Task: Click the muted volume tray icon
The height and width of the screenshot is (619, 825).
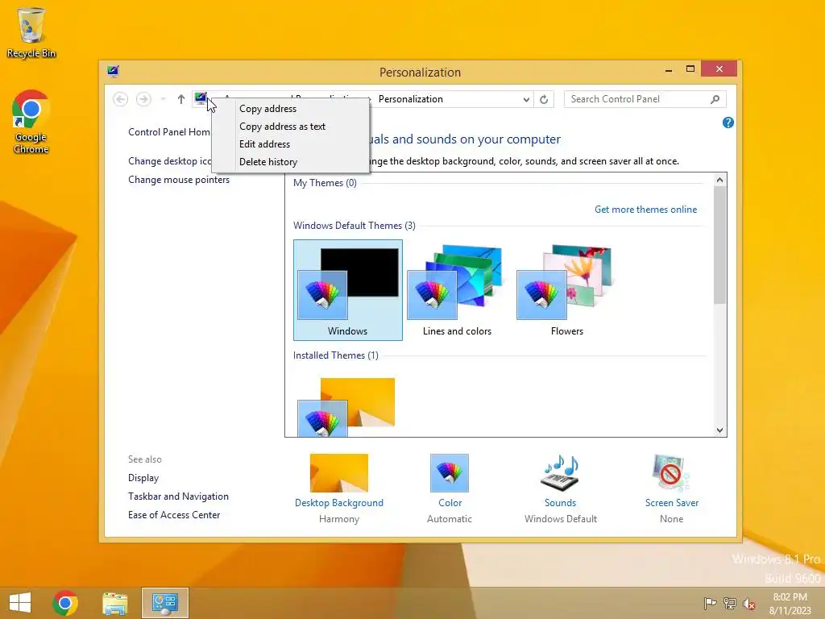Action: (748, 603)
